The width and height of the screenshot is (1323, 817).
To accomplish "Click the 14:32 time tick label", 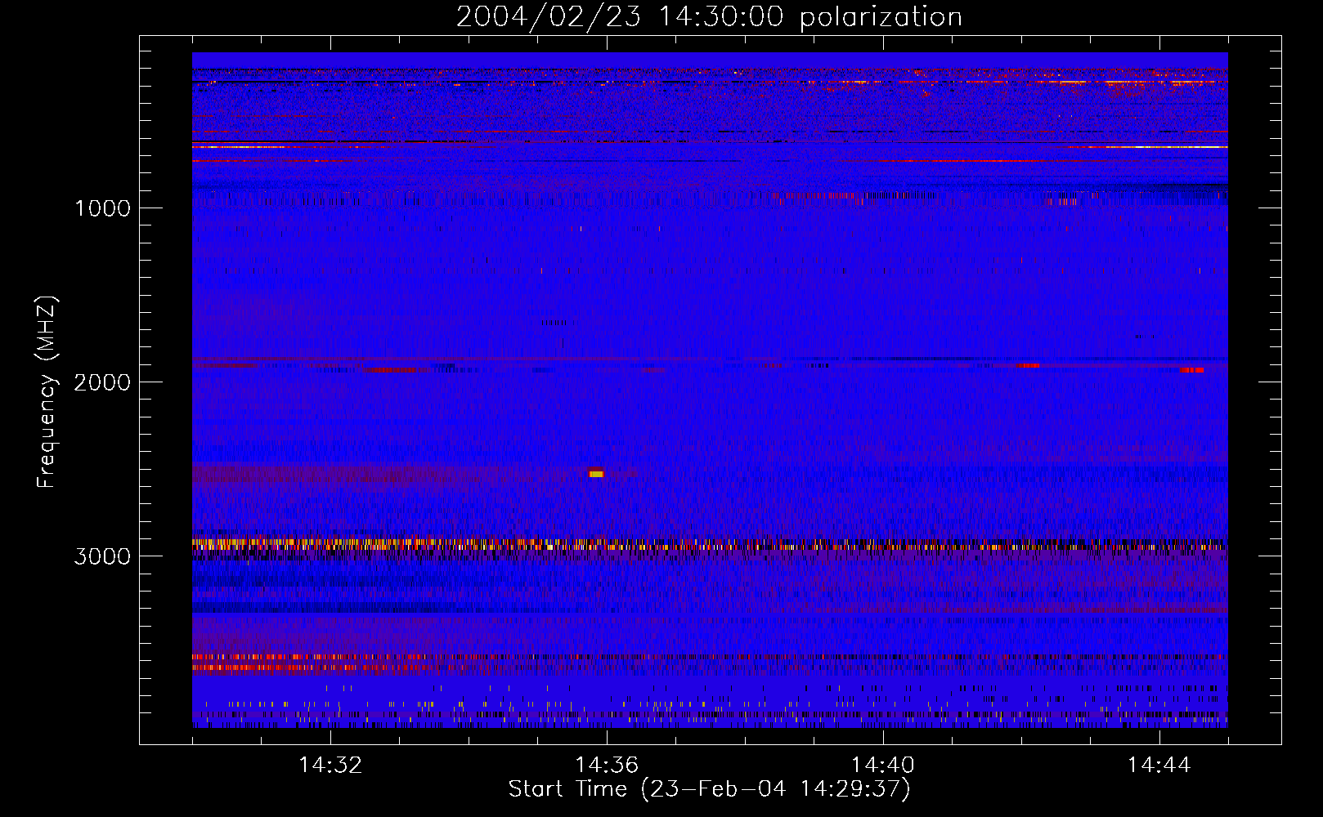I will (330, 766).
